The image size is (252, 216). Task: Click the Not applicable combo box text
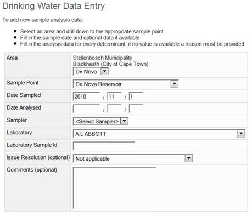click(x=92, y=158)
